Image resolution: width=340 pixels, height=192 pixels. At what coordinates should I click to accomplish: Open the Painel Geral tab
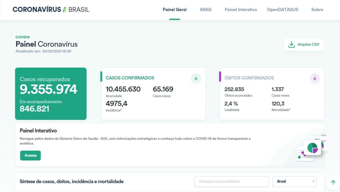[x=175, y=10]
